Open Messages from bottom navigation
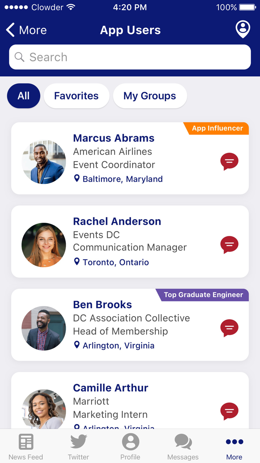The image size is (260, 463). pos(182,446)
